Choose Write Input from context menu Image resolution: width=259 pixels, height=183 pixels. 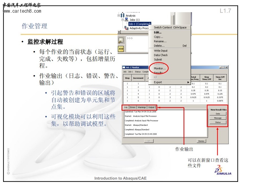tap(161, 51)
